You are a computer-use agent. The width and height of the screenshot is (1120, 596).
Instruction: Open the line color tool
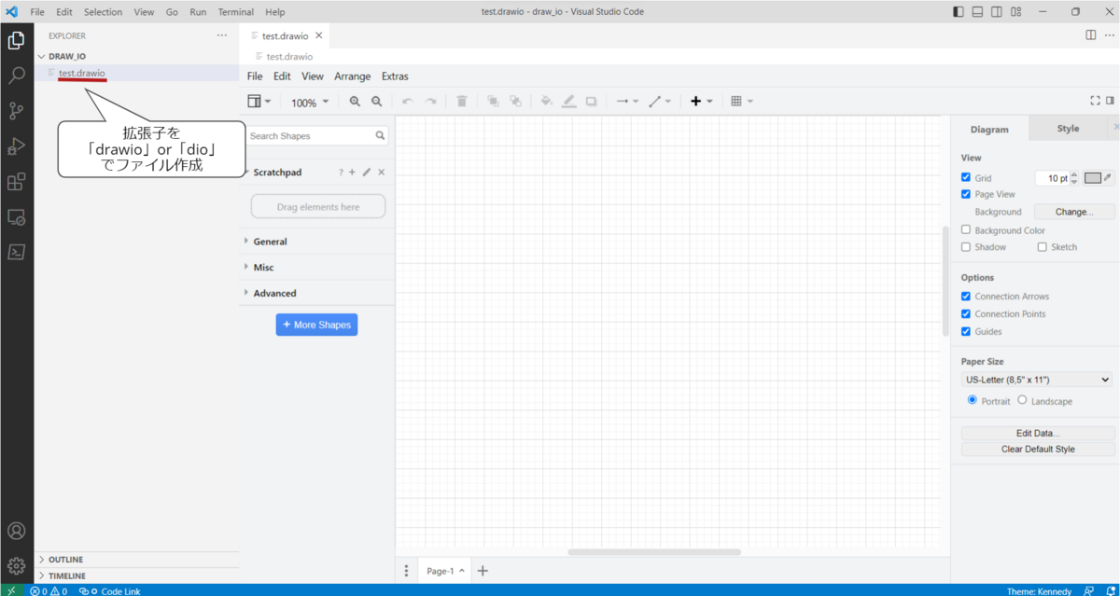click(568, 102)
